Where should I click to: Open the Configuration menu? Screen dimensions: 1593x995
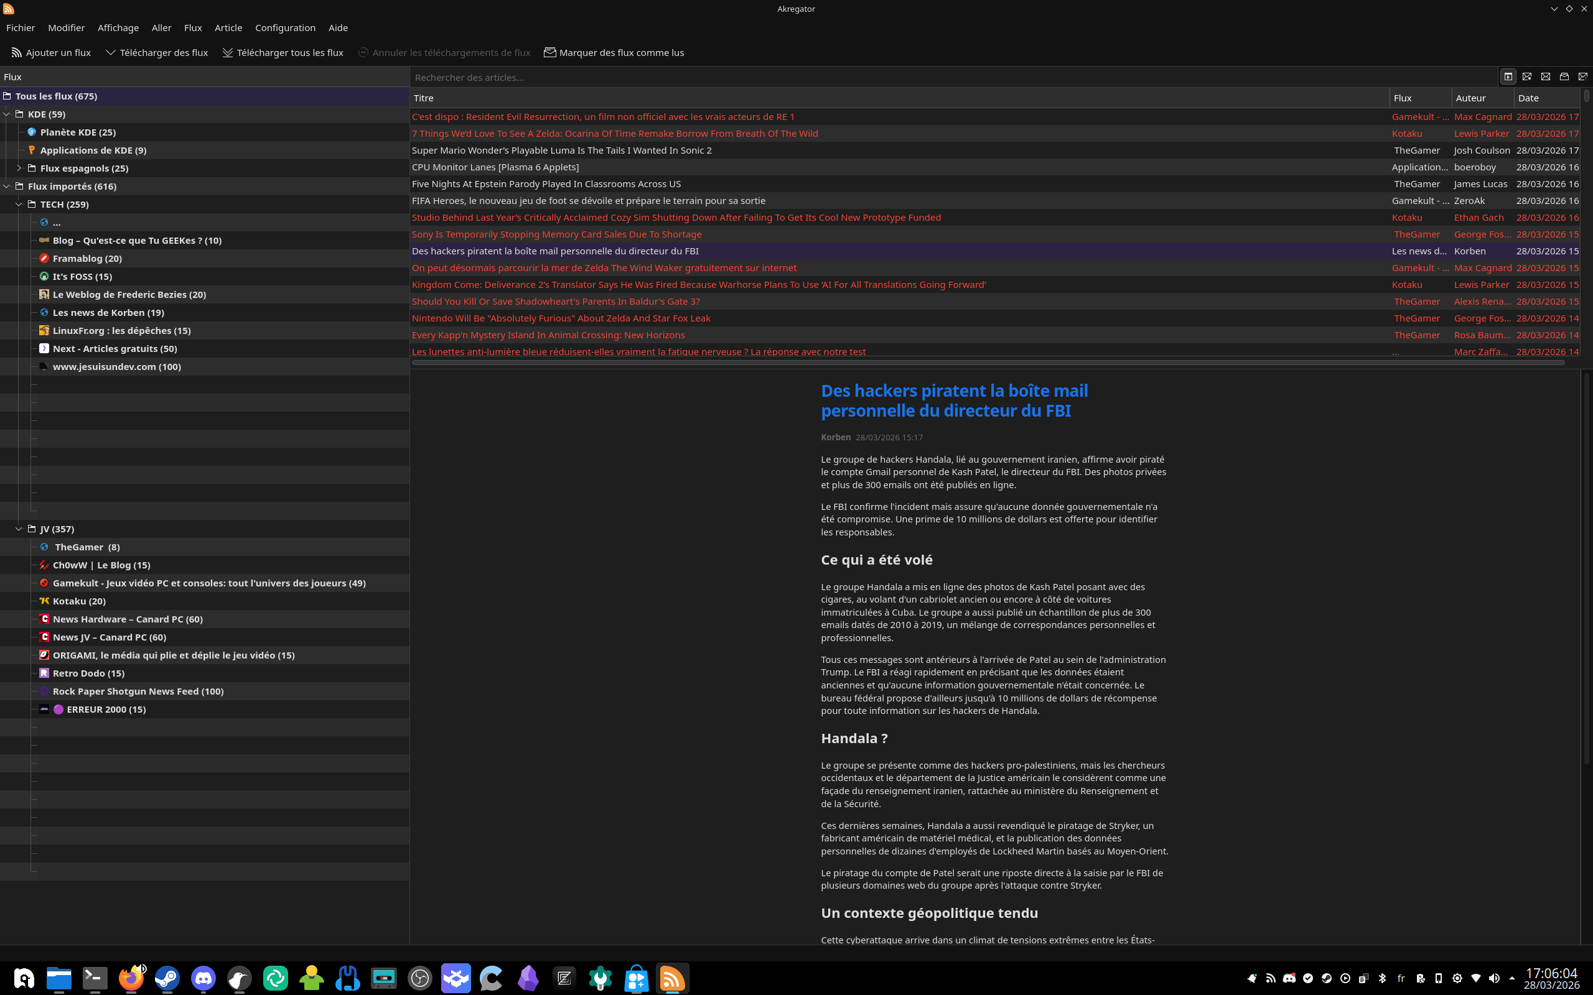pos(285,27)
